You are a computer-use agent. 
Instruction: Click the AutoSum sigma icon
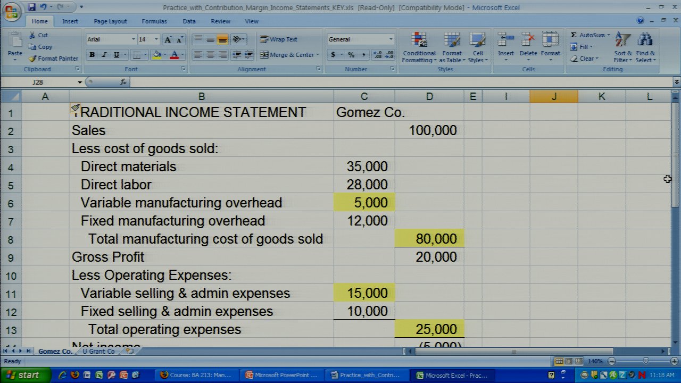574,35
